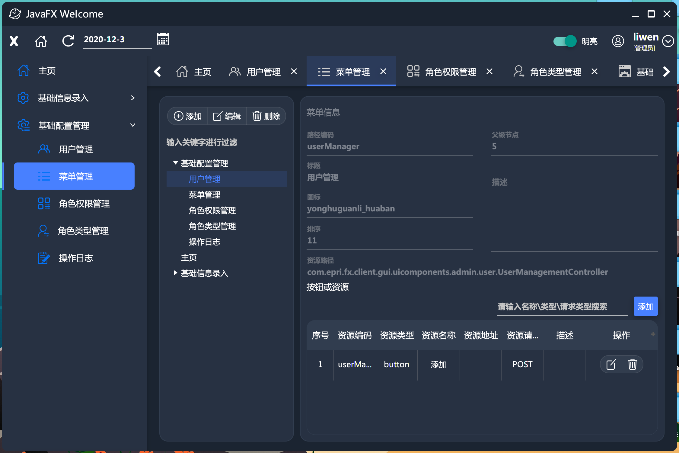Click 删除 button in tree toolbar
Image resolution: width=679 pixels, height=453 pixels.
click(266, 116)
